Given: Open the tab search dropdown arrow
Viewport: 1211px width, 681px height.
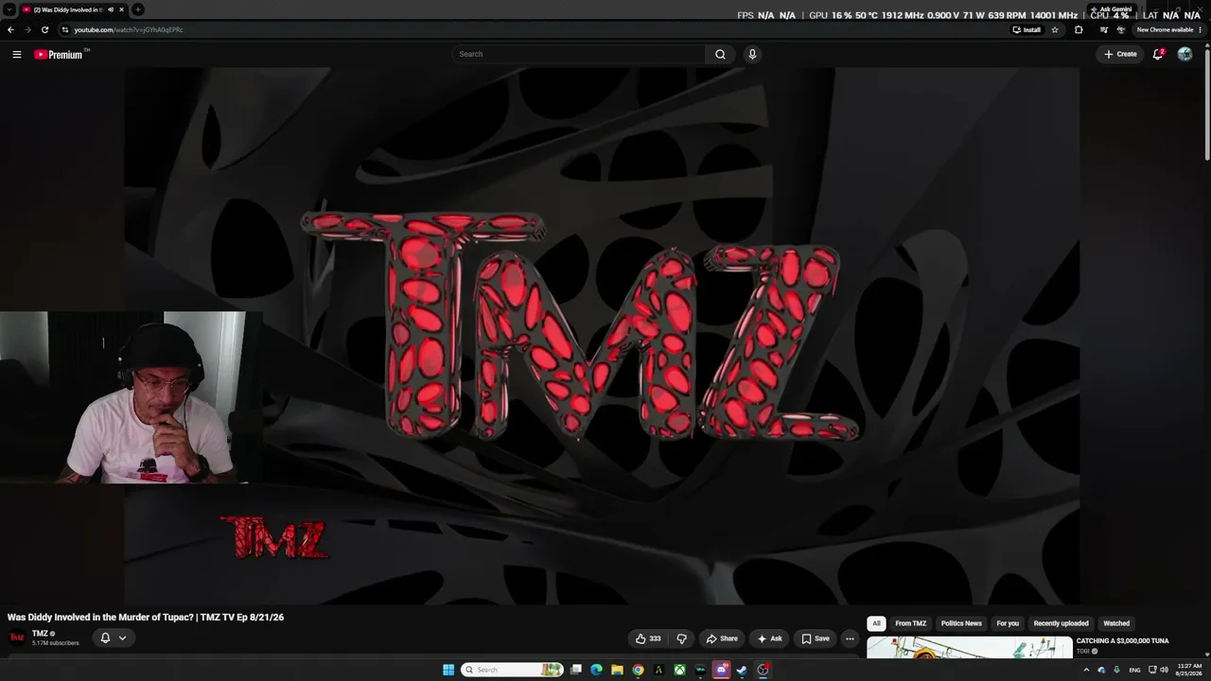Looking at the screenshot, I should [9, 9].
